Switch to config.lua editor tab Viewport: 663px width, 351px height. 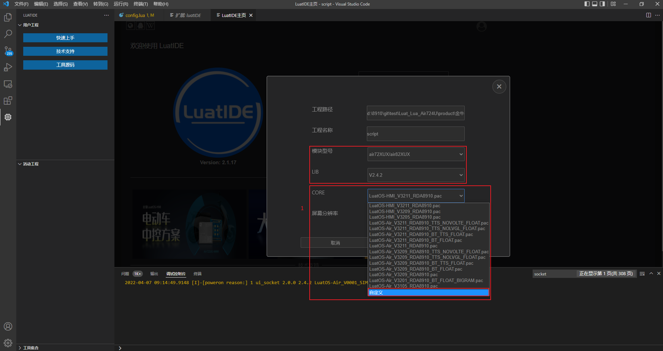click(x=139, y=15)
